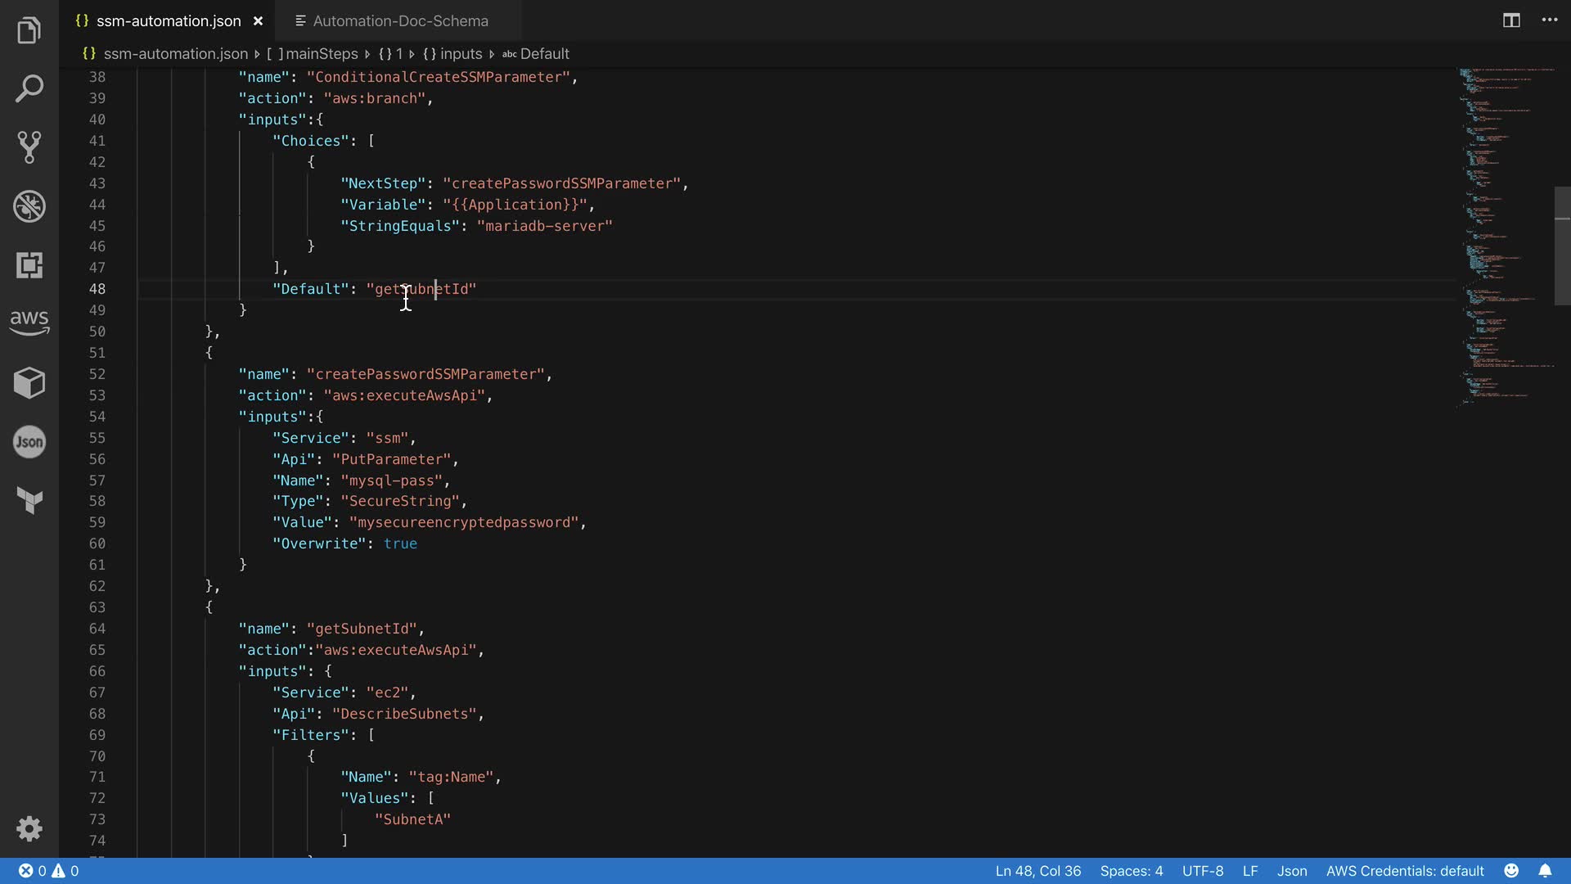Open the Search panel icon
The height and width of the screenshot is (884, 1571).
[29, 88]
